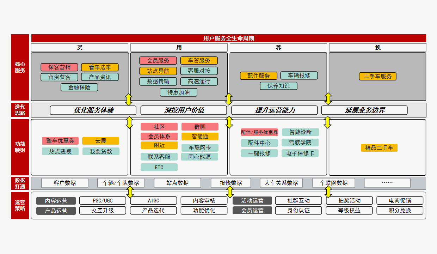The height and width of the screenshot is (254, 437).
Task: Select the 深挖用户价值 strategy box
Action: click(x=184, y=110)
